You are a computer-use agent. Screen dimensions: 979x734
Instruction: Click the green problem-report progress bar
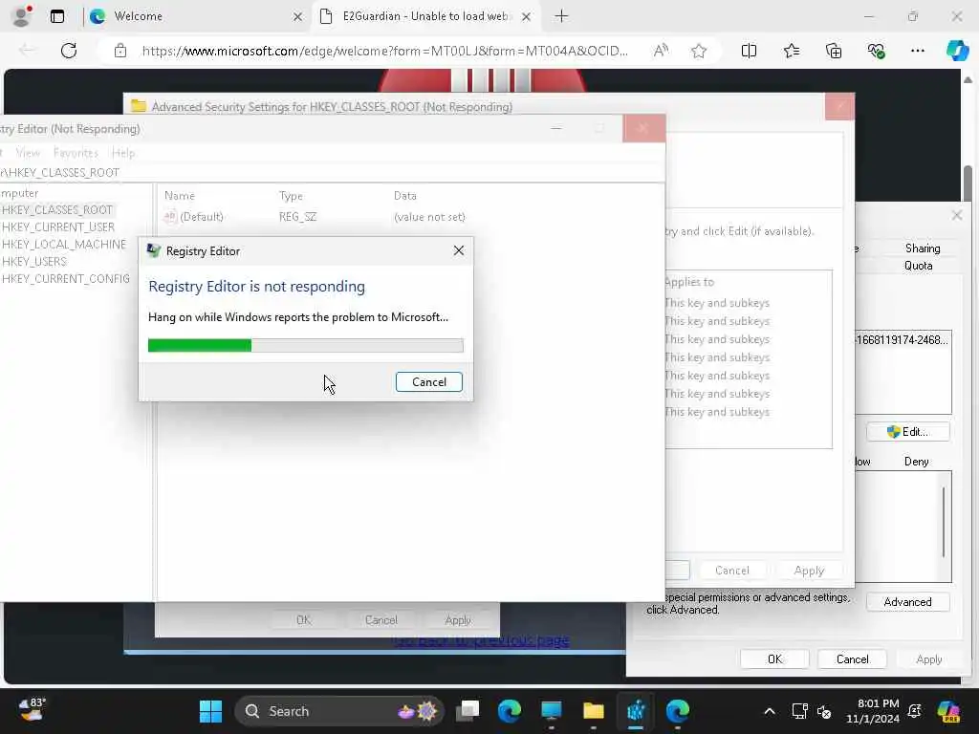pyautogui.click(x=305, y=345)
